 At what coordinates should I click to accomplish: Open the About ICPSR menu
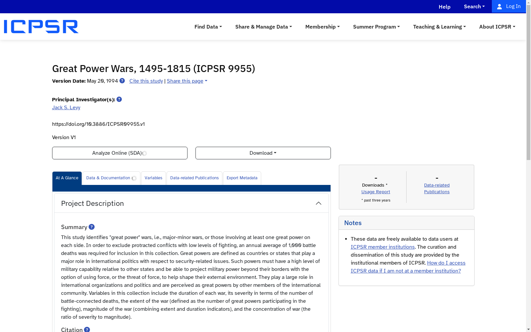click(x=497, y=27)
